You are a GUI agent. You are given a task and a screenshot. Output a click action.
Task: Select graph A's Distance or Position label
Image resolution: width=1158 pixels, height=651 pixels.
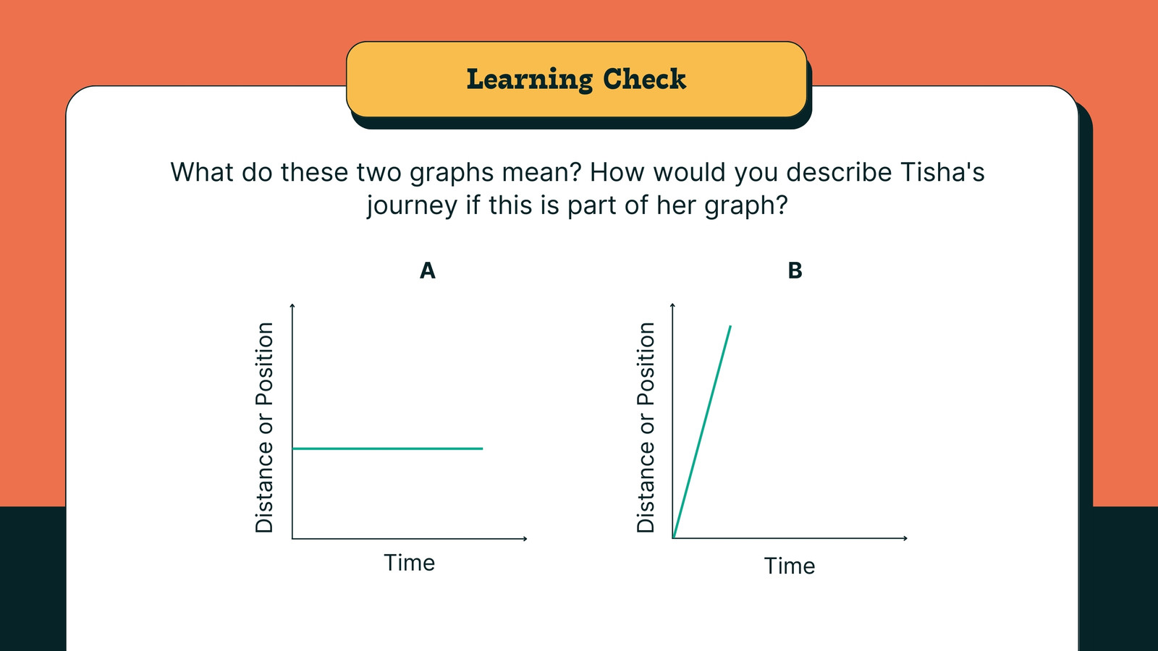[265, 427]
